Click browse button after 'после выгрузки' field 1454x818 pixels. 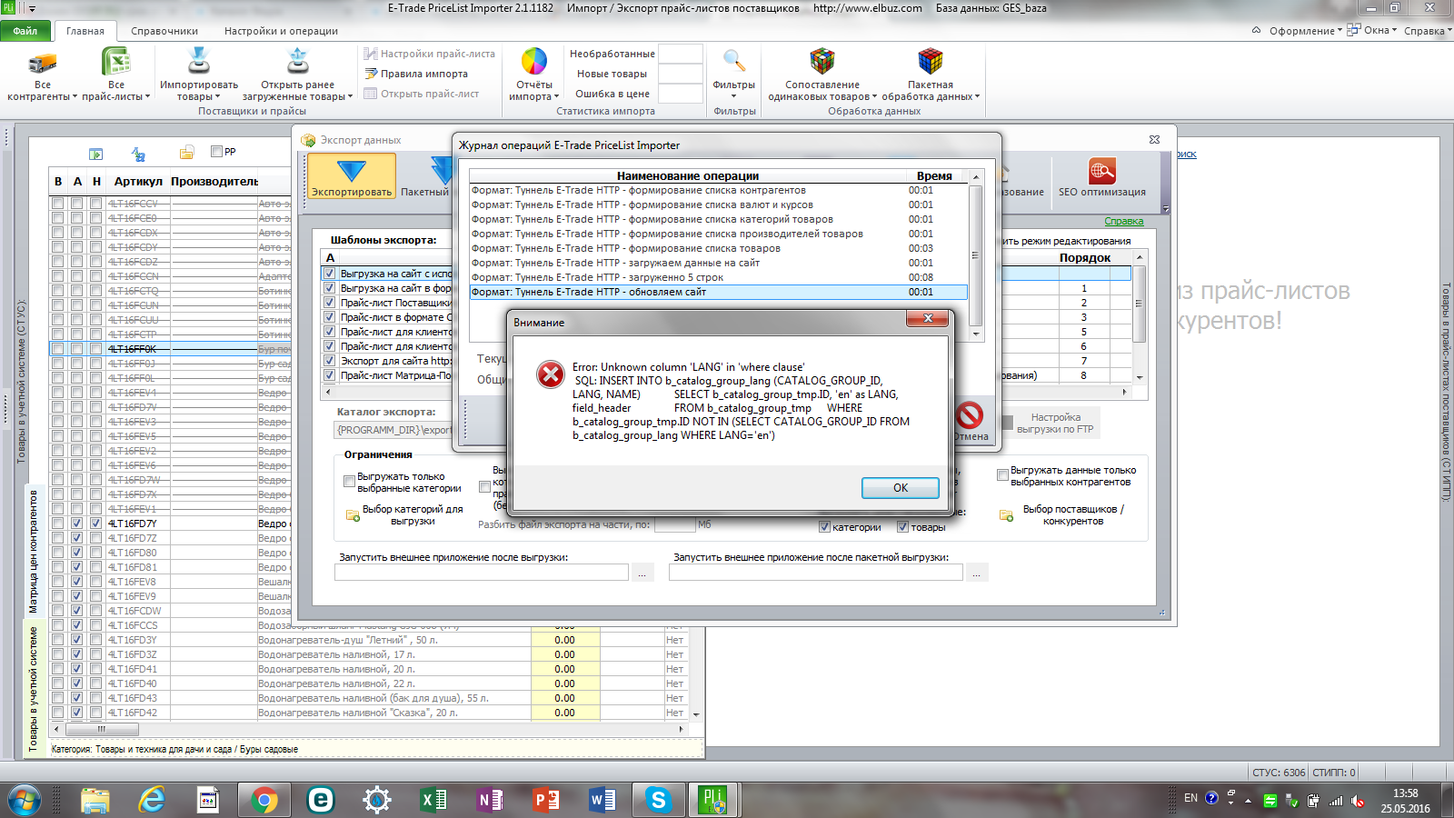[x=642, y=573]
